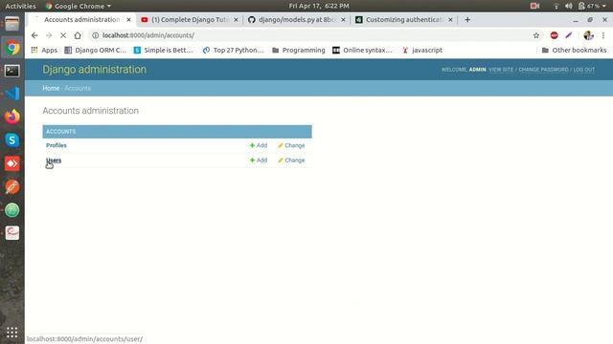Close the Complete Django Tutorial tab

pyautogui.click(x=236, y=19)
